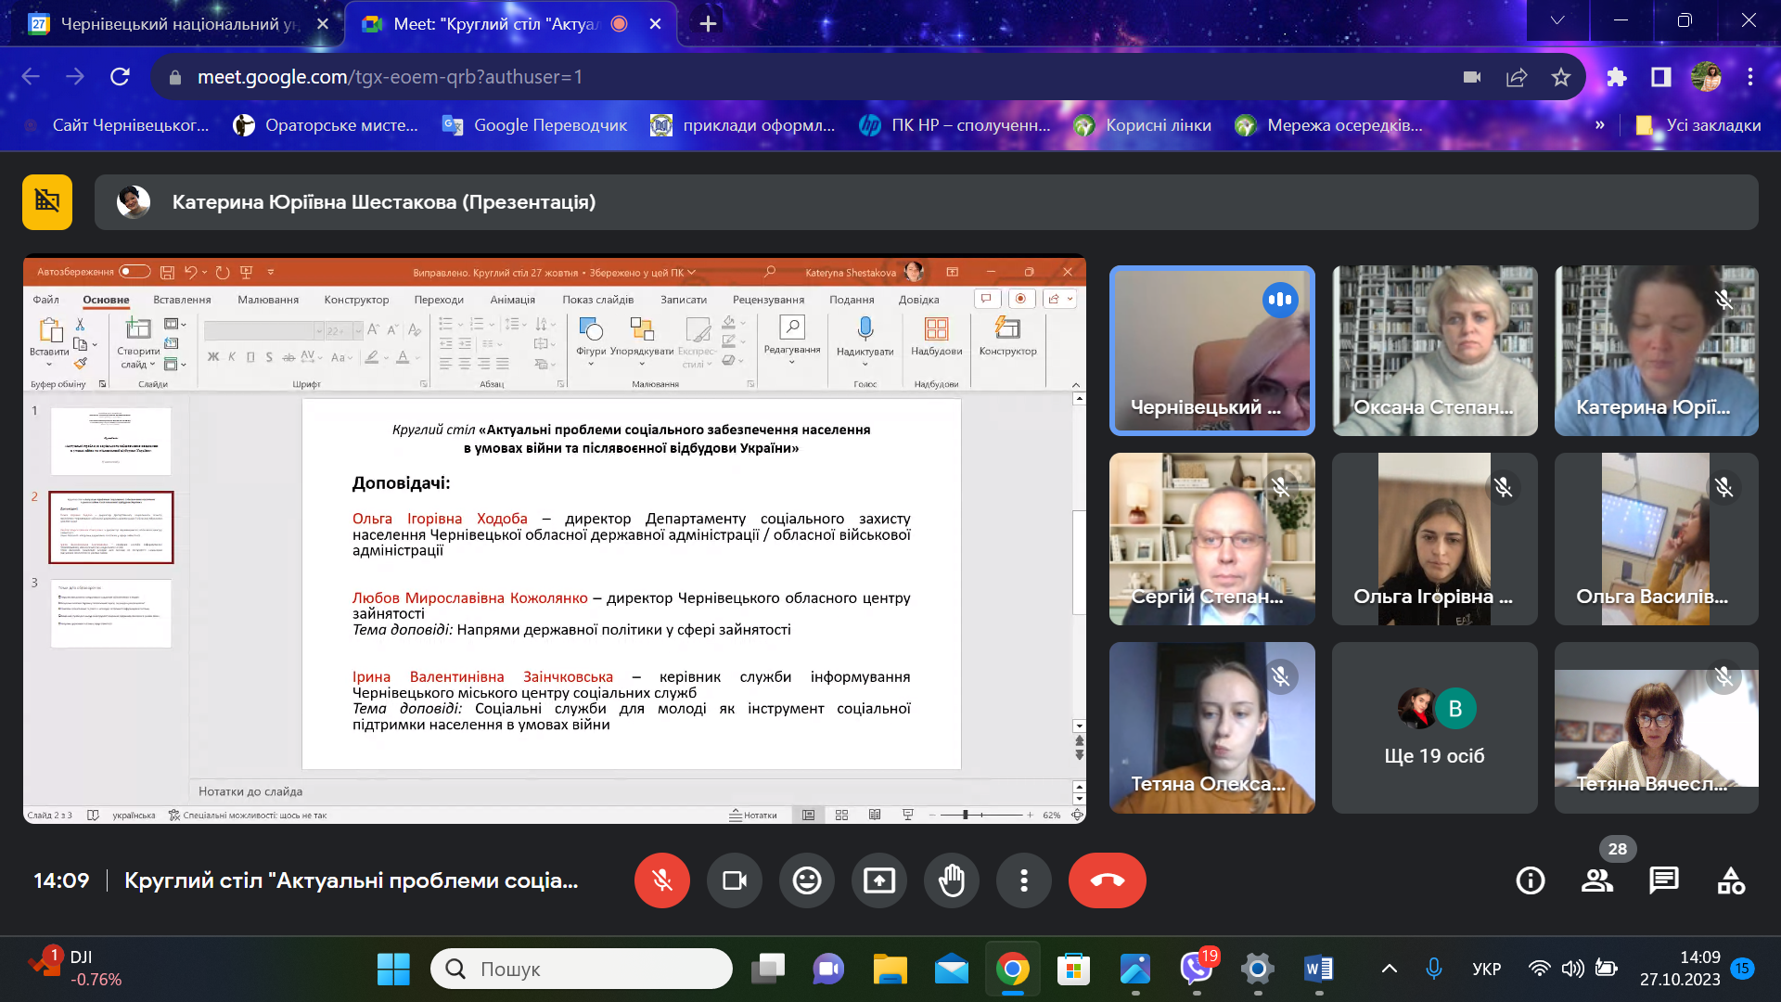Screen dimensions: 1781x1002
Task: Click the present screen button
Action: 878,880
